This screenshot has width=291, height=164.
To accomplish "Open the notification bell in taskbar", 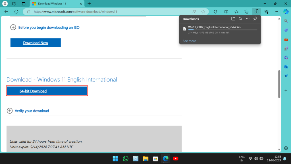I will pyautogui.click(x=285, y=159).
